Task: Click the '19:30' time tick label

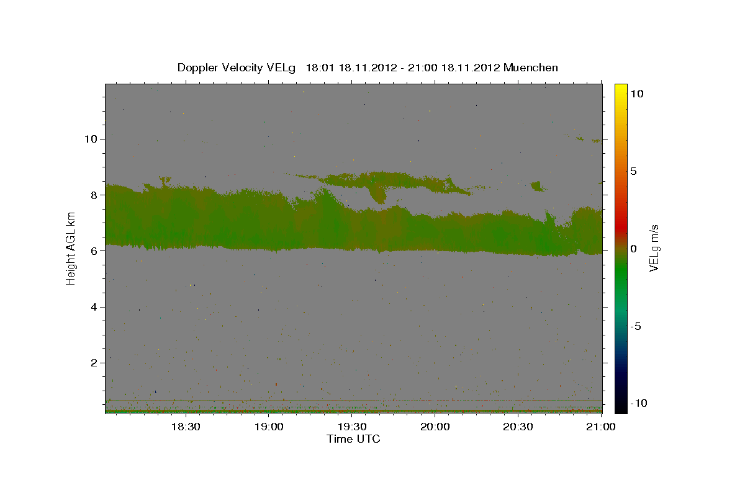Action: (x=351, y=427)
